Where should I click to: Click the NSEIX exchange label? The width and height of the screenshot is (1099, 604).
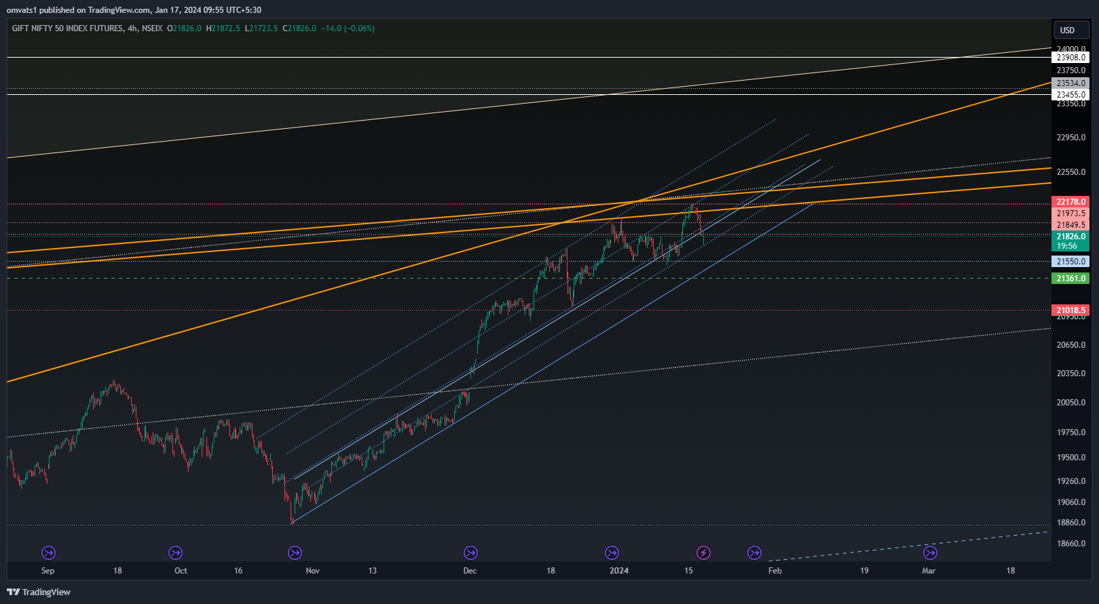tap(152, 28)
